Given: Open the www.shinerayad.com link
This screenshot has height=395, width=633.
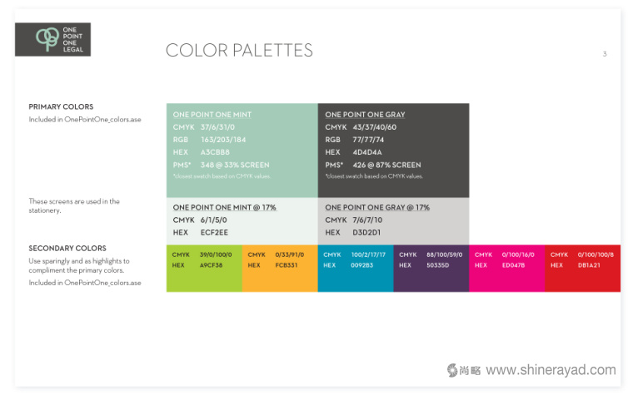Looking at the screenshot, I should [551, 371].
